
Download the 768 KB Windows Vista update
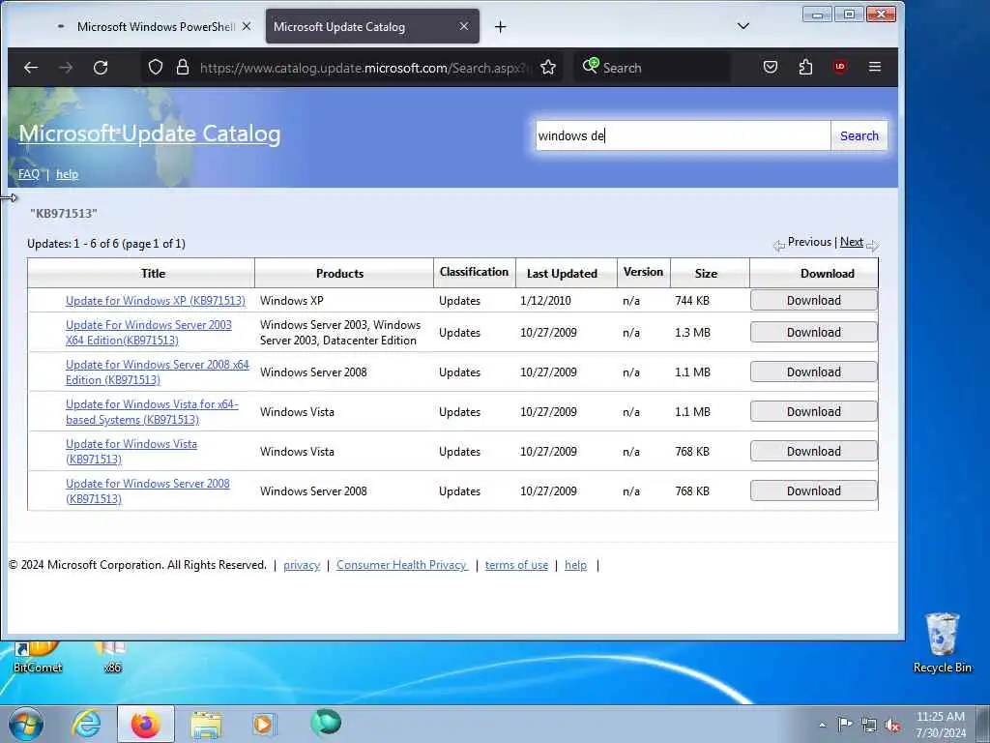(813, 451)
